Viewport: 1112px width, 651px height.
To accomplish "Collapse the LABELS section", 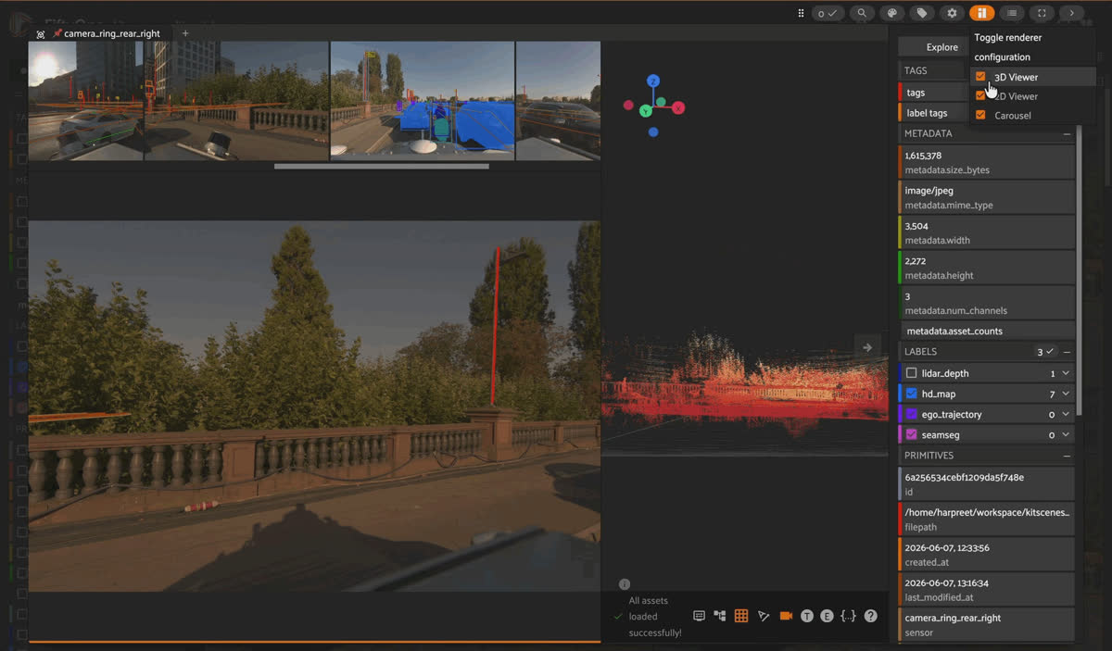I will [x=1067, y=352].
